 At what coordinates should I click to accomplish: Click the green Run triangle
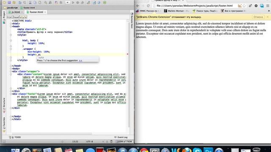click(x=73, y=3)
